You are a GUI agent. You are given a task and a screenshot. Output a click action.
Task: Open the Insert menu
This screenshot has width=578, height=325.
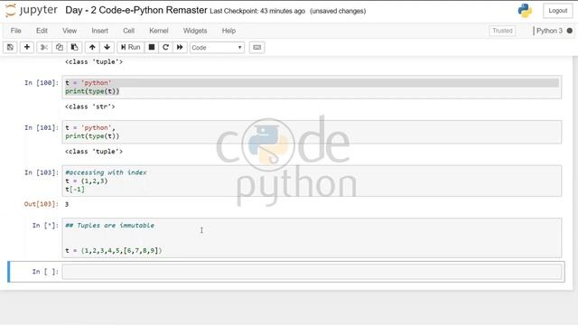point(100,31)
